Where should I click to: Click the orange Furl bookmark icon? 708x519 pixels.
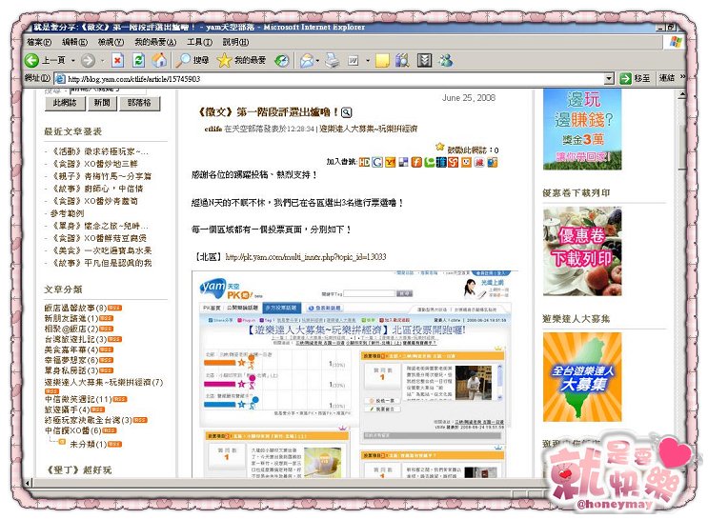(x=416, y=162)
